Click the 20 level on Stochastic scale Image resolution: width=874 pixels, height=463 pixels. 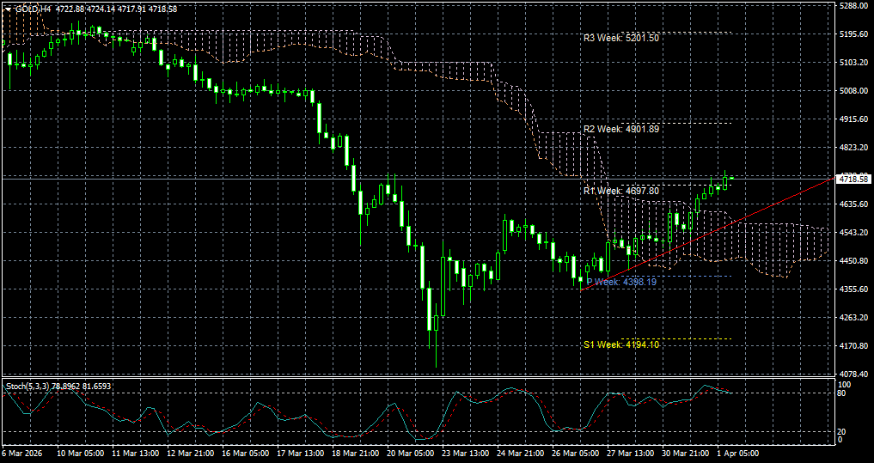pyautogui.click(x=843, y=432)
